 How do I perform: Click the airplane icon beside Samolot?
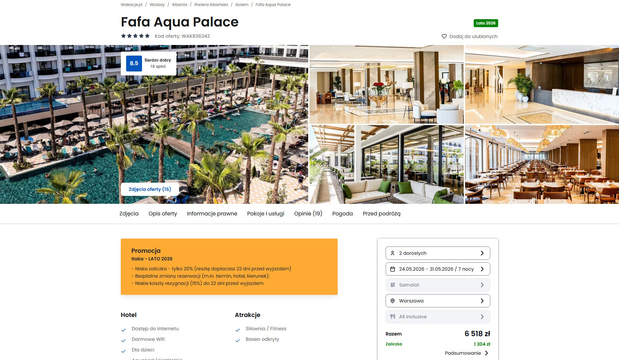393,285
